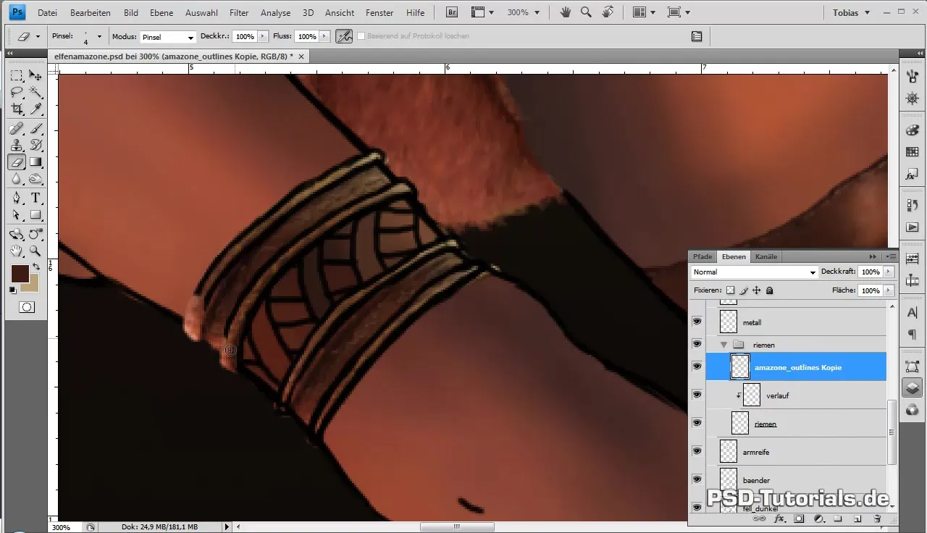Open the Fläche fill slider arrow
The image size is (927, 533).
point(889,290)
